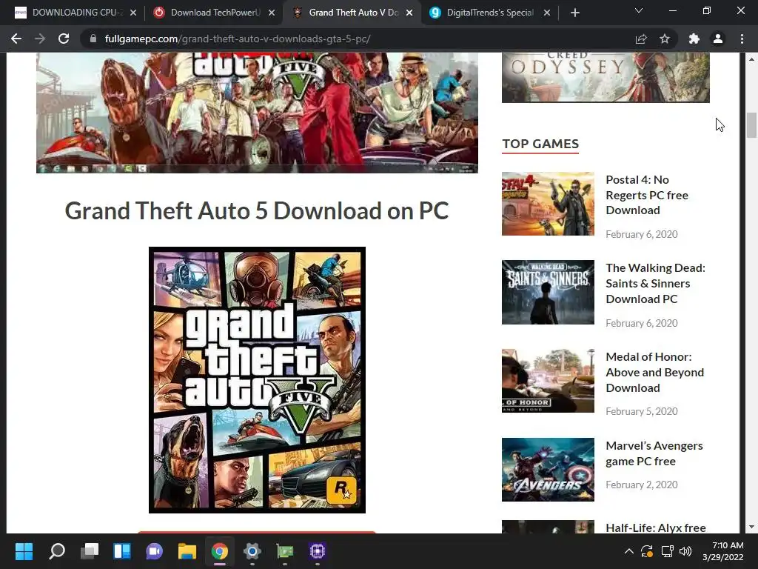Open a new browser tab

pos(574,13)
